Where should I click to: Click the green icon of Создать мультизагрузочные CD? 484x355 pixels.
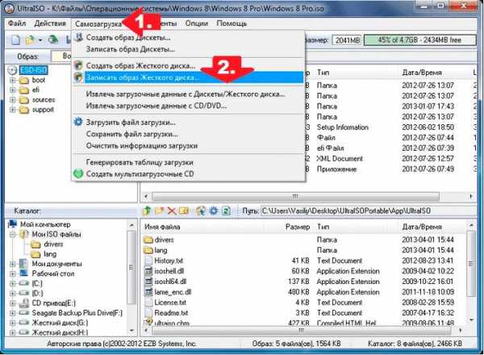[78, 173]
